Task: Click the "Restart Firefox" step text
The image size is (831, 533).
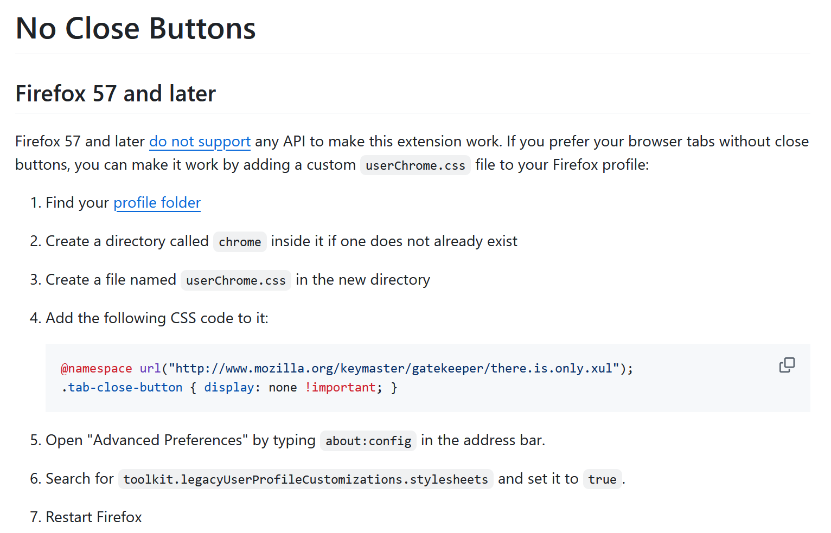Action: point(94,517)
